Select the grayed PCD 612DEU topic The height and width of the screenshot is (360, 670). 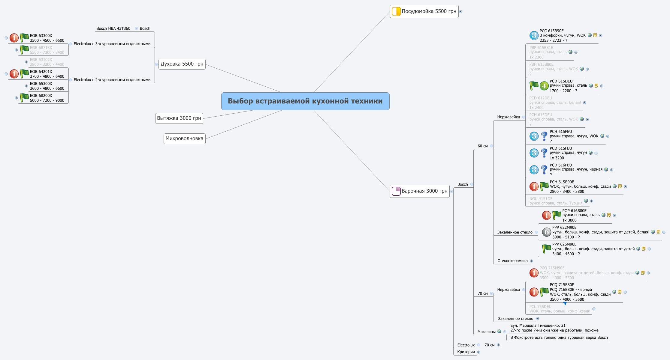click(x=555, y=103)
